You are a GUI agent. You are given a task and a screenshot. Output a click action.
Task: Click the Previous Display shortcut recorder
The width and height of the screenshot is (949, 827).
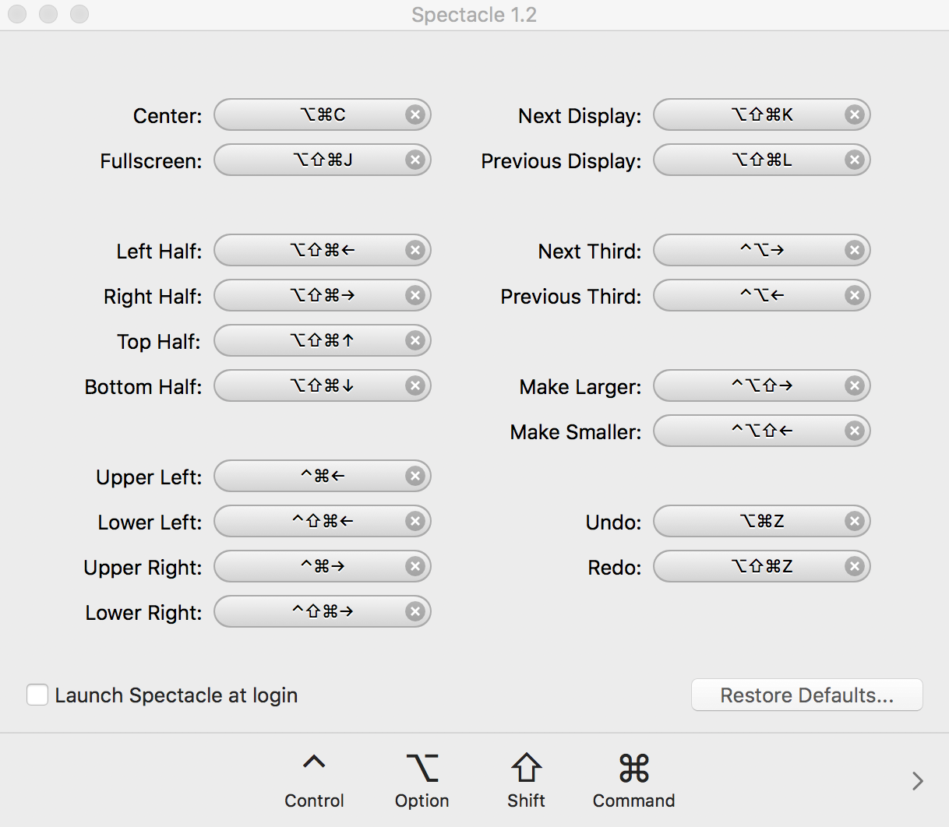pos(751,160)
